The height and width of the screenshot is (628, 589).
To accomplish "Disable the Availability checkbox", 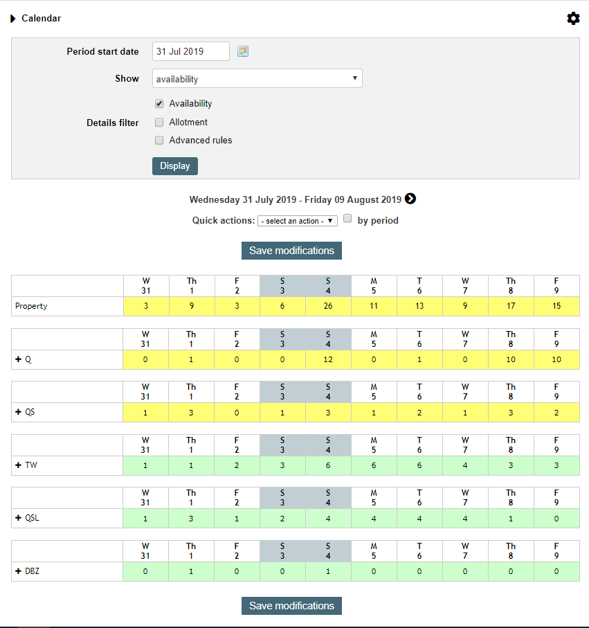I will [x=159, y=103].
